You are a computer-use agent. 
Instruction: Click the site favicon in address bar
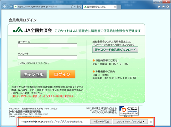point(16,7)
